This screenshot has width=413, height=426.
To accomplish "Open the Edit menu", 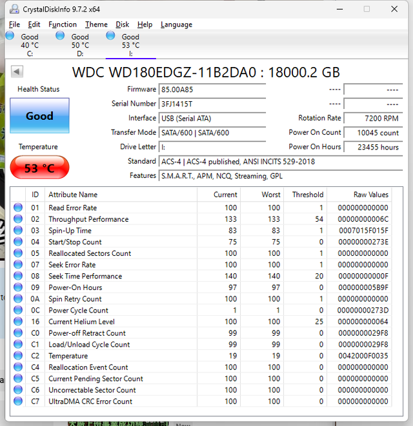I will (x=34, y=24).
